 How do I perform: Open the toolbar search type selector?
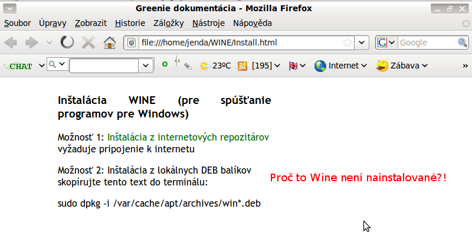coord(57,64)
